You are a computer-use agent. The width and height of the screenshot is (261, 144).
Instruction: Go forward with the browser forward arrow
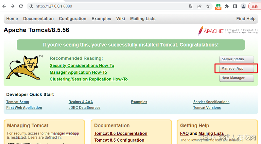click(x=12, y=6)
